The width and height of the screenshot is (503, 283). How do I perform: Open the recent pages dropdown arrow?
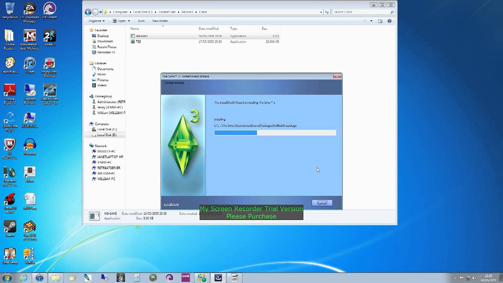(x=101, y=12)
